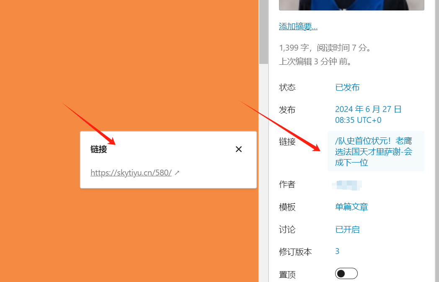Viewport: 439px width, 282px height.
Task: Click the external link arrow icon beside the URL
Action: pos(176,172)
